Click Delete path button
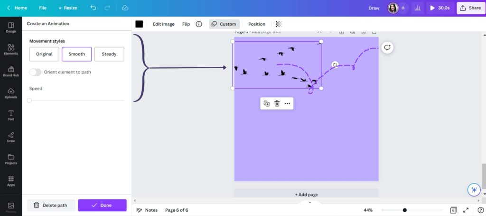Image resolution: width=486 pixels, height=216 pixels. tap(51, 205)
